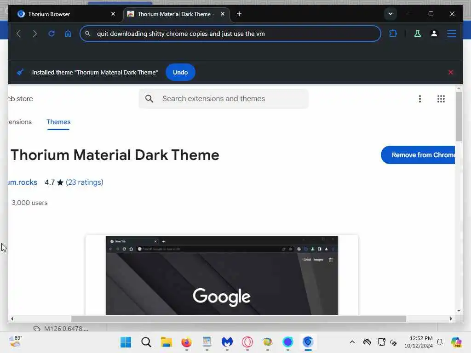Click the 3,000 users text
The height and width of the screenshot is (353, 471).
click(x=29, y=203)
